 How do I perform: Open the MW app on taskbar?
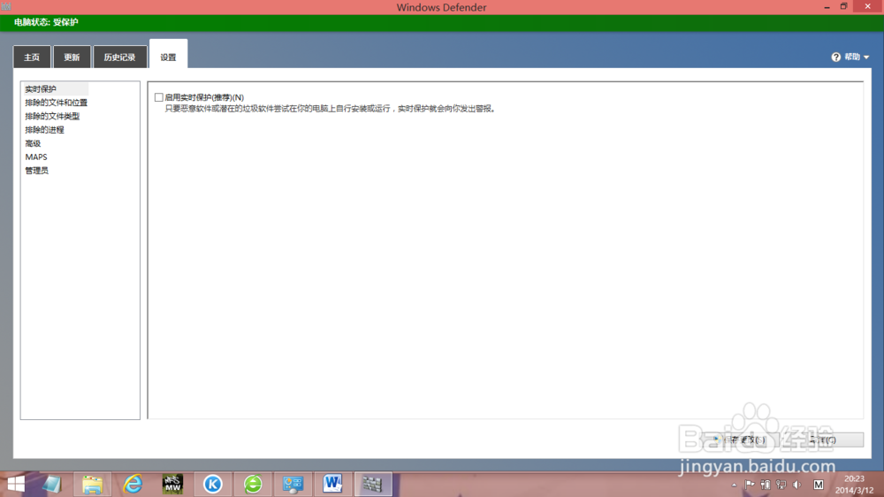(172, 484)
